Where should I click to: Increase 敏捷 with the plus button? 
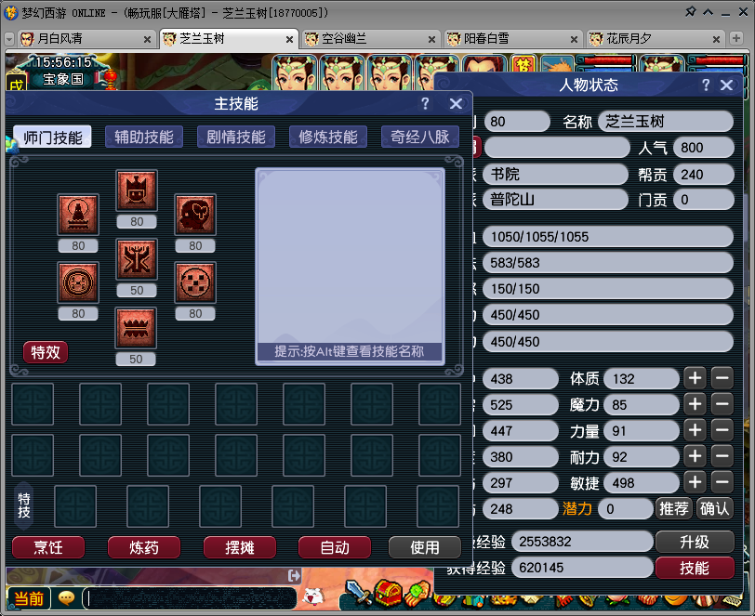[x=695, y=482]
